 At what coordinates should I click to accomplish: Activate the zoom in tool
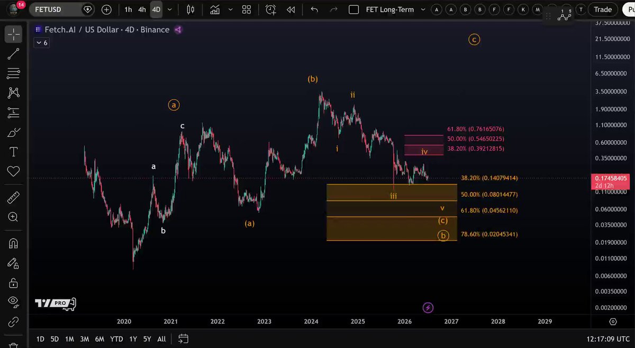tap(13, 217)
